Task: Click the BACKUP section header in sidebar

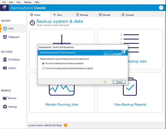Action: pyautogui.click(x=6, y=21)
